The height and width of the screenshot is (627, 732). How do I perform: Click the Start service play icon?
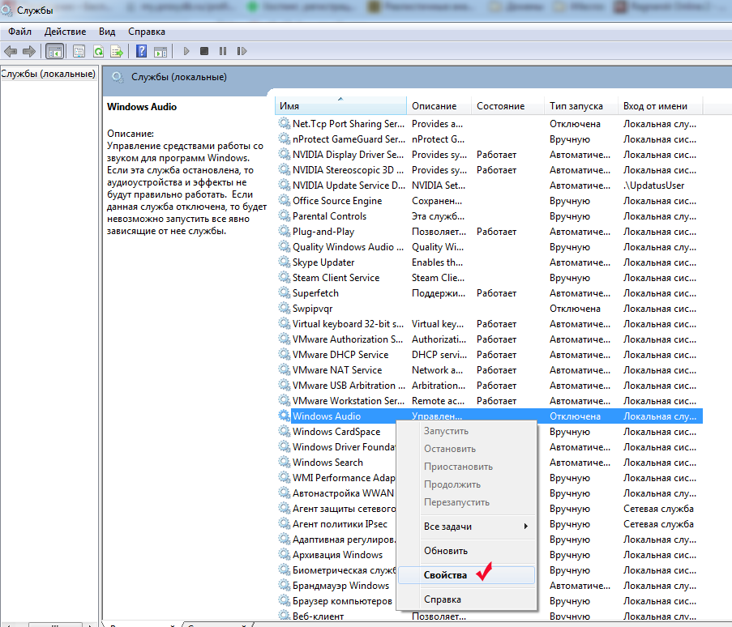[186, 51]
